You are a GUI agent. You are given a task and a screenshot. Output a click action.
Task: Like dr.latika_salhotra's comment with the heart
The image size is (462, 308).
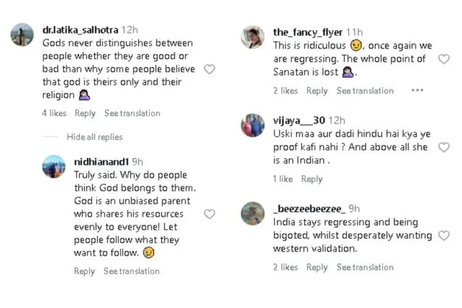(x=210, y=69)
